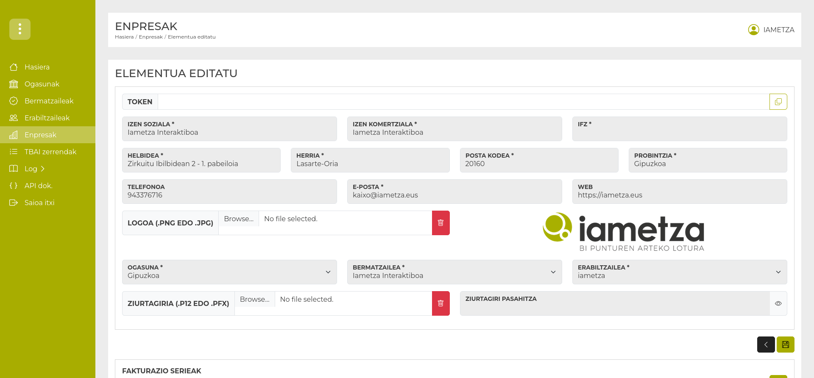Edit the Izen soziala field
The image size is (814, 378).
tap(229, 129)
